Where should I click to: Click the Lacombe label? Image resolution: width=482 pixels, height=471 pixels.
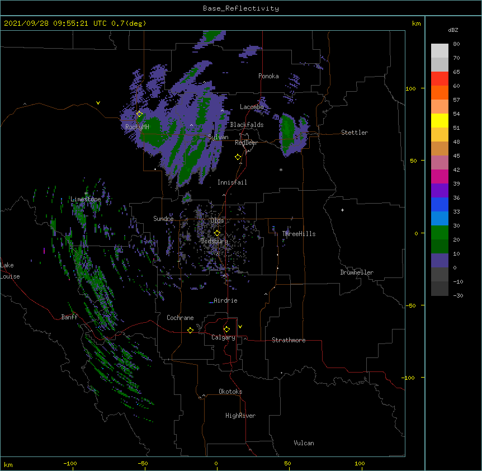click(x=252, y=107)
